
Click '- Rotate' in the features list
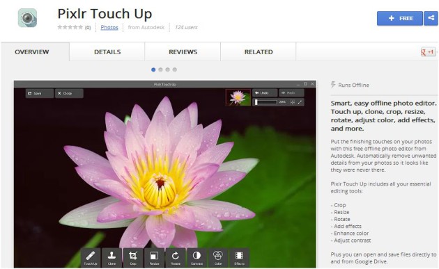tap(341, 219)
